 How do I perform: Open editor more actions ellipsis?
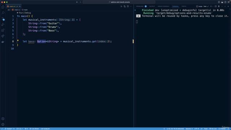131,6
